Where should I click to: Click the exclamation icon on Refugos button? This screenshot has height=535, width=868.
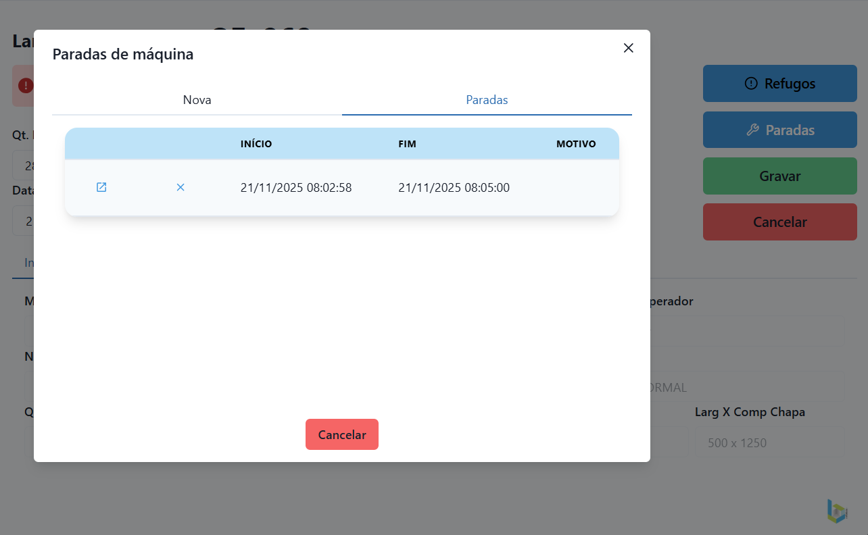pos(751,84)
